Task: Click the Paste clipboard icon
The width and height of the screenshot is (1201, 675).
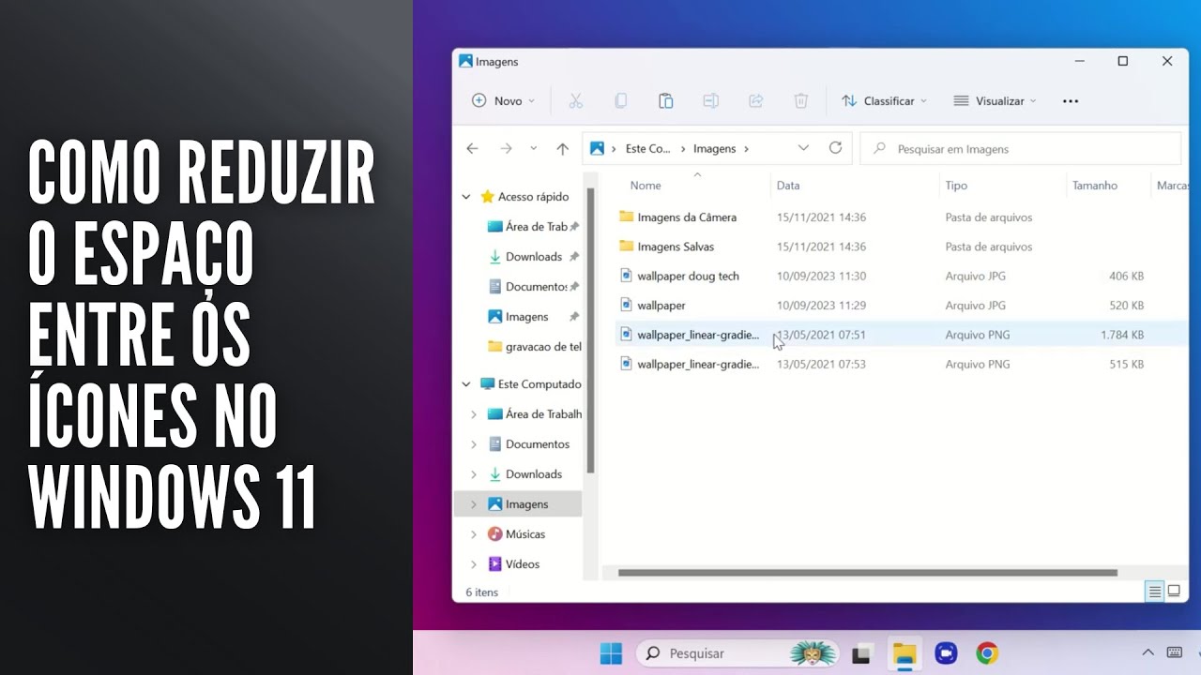Action: coord(665,100)
